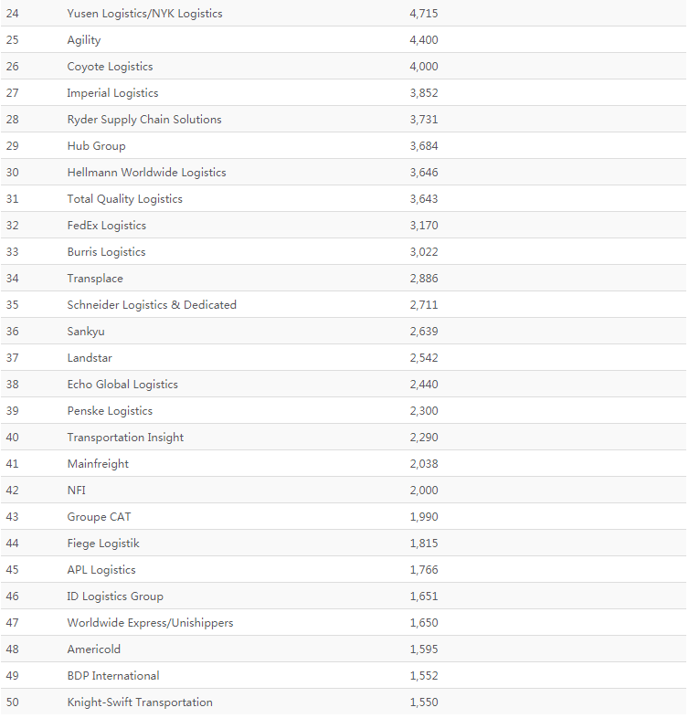Click ID Logistics Group entry
This screenshot has width=689, height=718.
tap(115, 597)
